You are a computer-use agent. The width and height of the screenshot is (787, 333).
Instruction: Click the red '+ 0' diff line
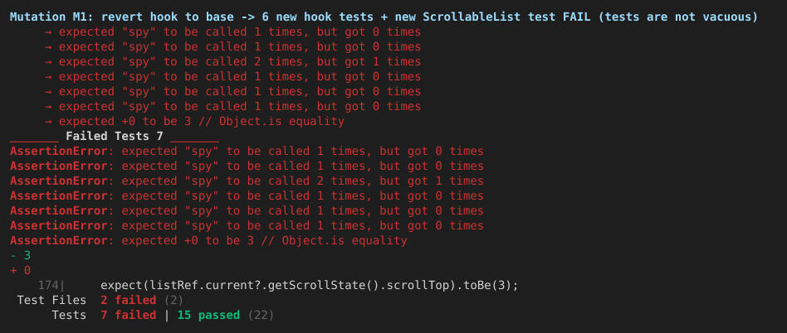[21, 270]
